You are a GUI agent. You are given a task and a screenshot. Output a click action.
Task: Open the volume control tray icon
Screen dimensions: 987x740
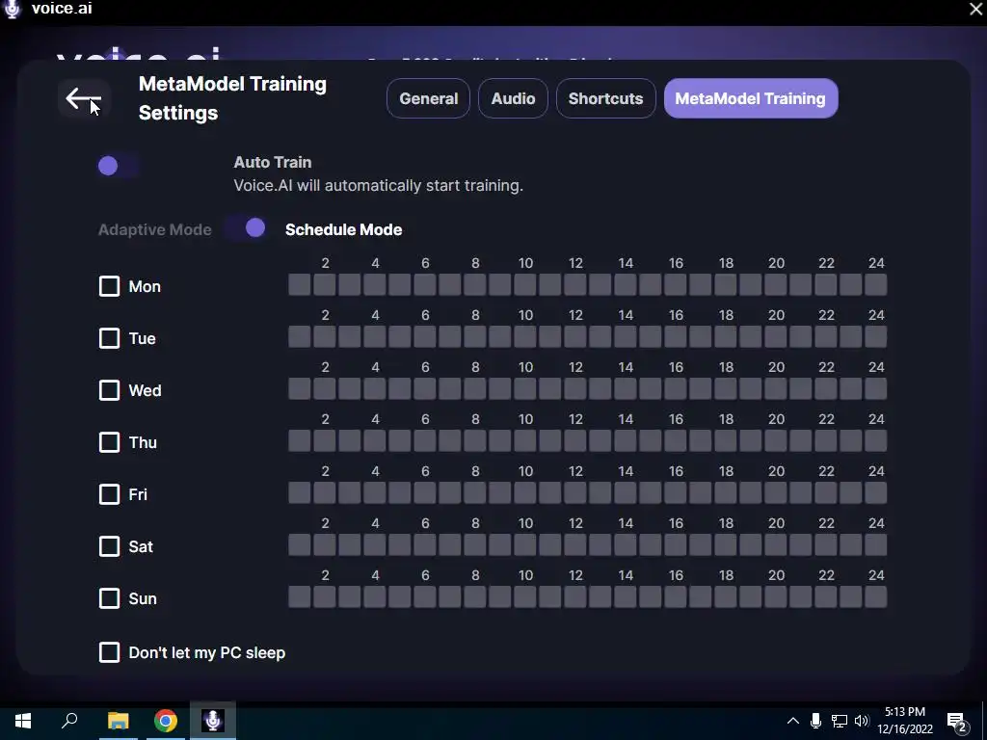pyautogui.click(x=862, y=721)
